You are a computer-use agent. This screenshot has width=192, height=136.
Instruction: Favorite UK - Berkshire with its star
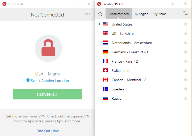(x=185, y=33)
